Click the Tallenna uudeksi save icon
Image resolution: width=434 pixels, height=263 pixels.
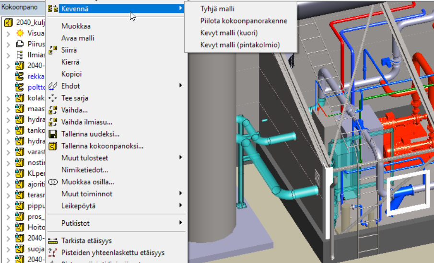tap(53, 134)
